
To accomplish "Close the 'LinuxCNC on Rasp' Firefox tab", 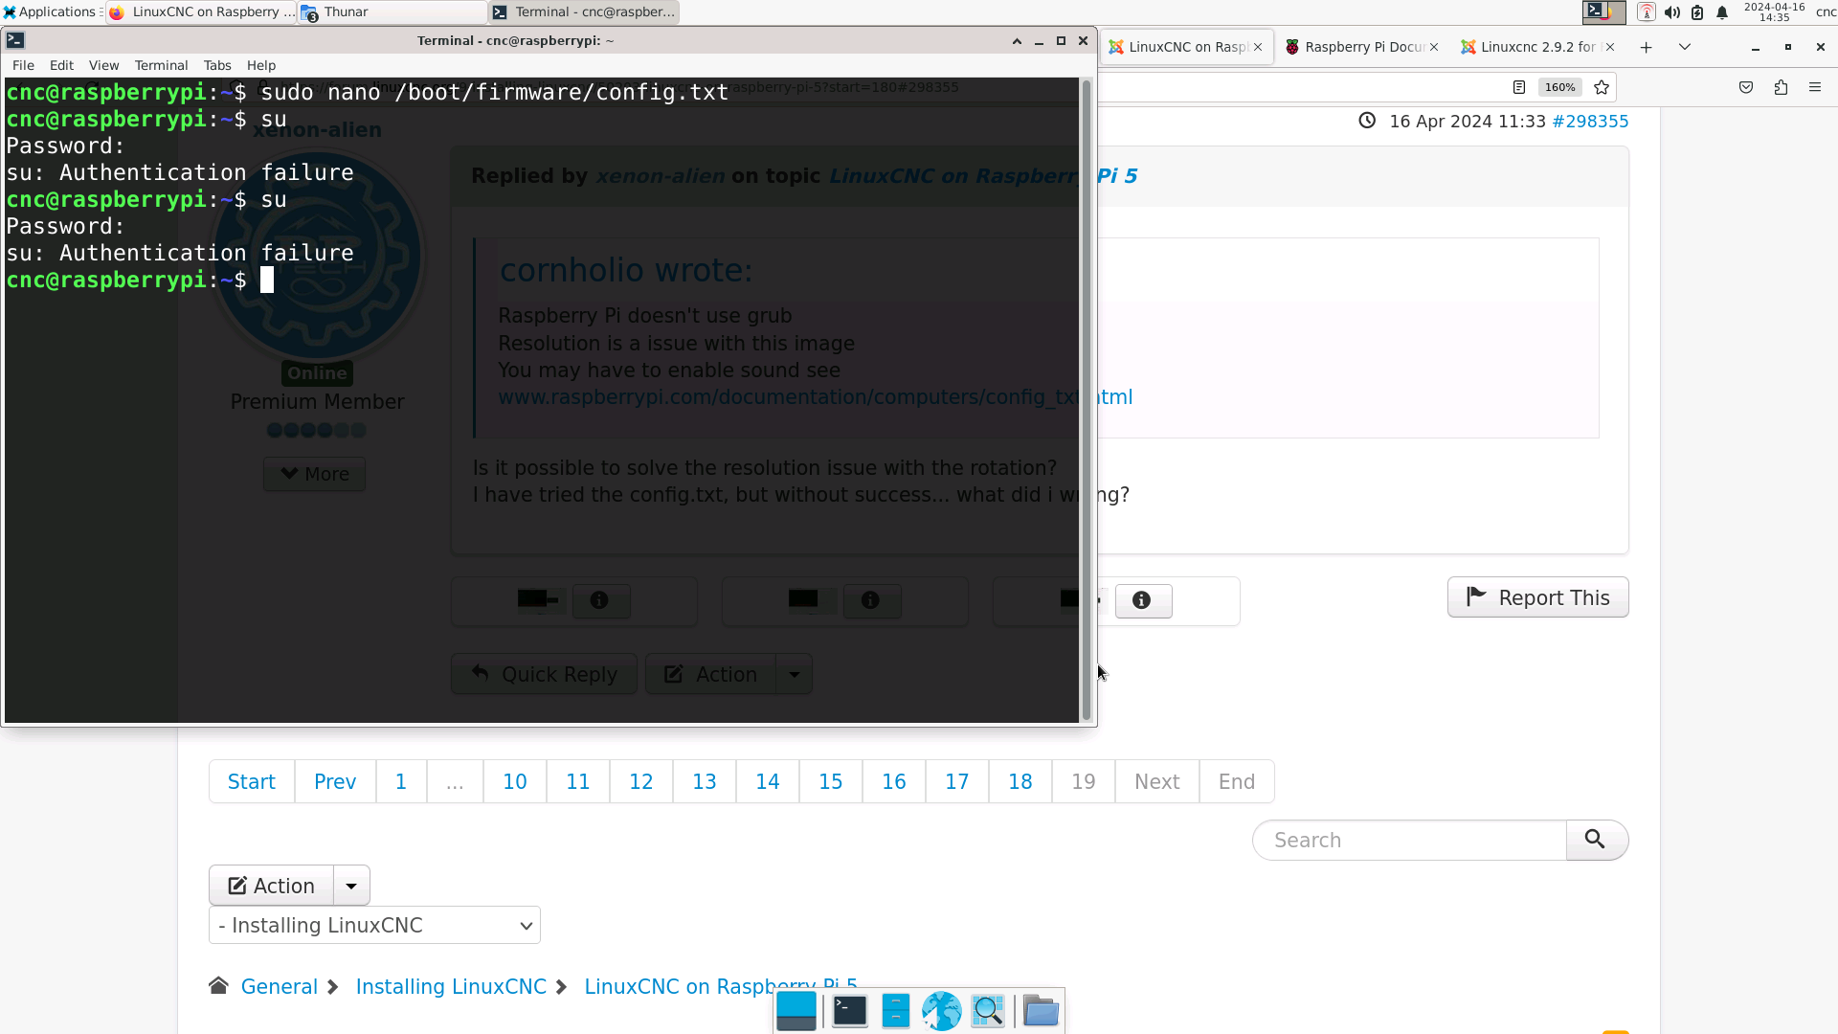I will (x=1258, y=47).
